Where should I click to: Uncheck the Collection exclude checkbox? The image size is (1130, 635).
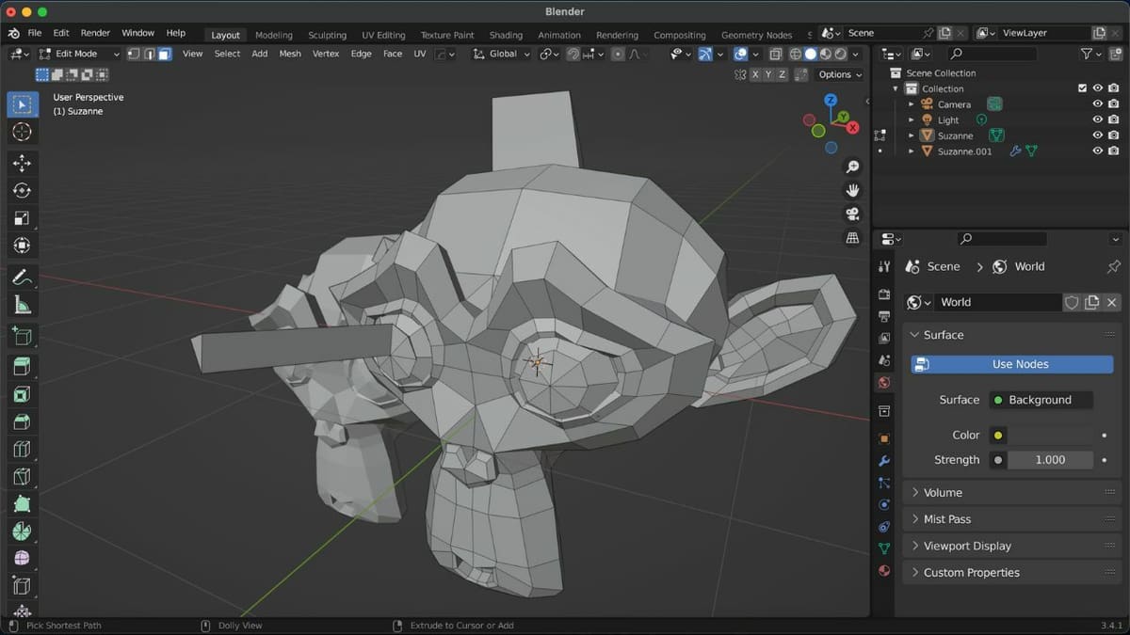1082,88
